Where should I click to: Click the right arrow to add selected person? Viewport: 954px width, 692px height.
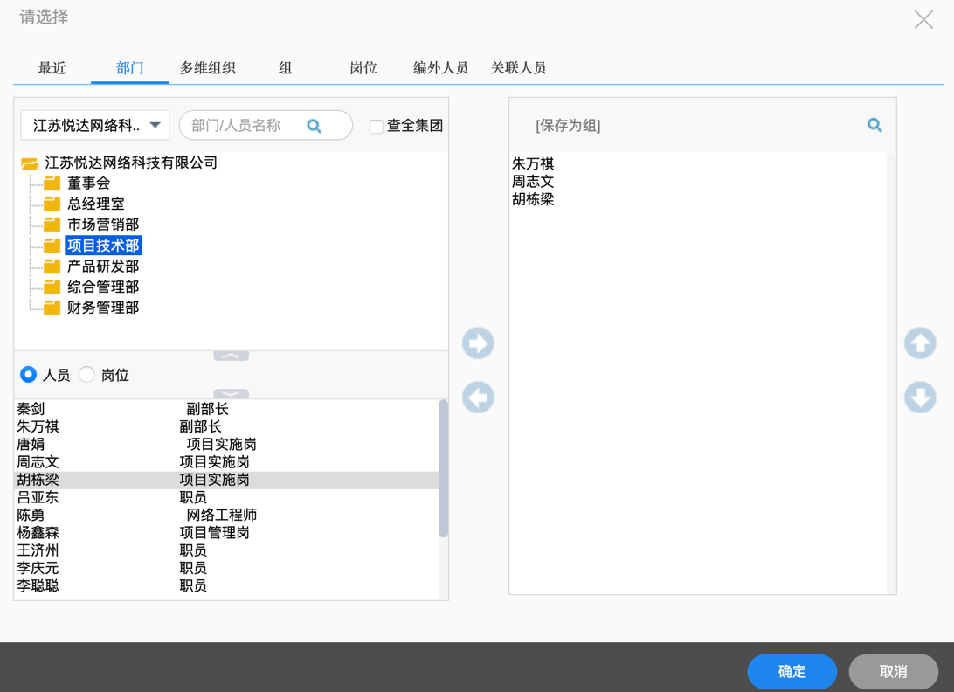478,343
